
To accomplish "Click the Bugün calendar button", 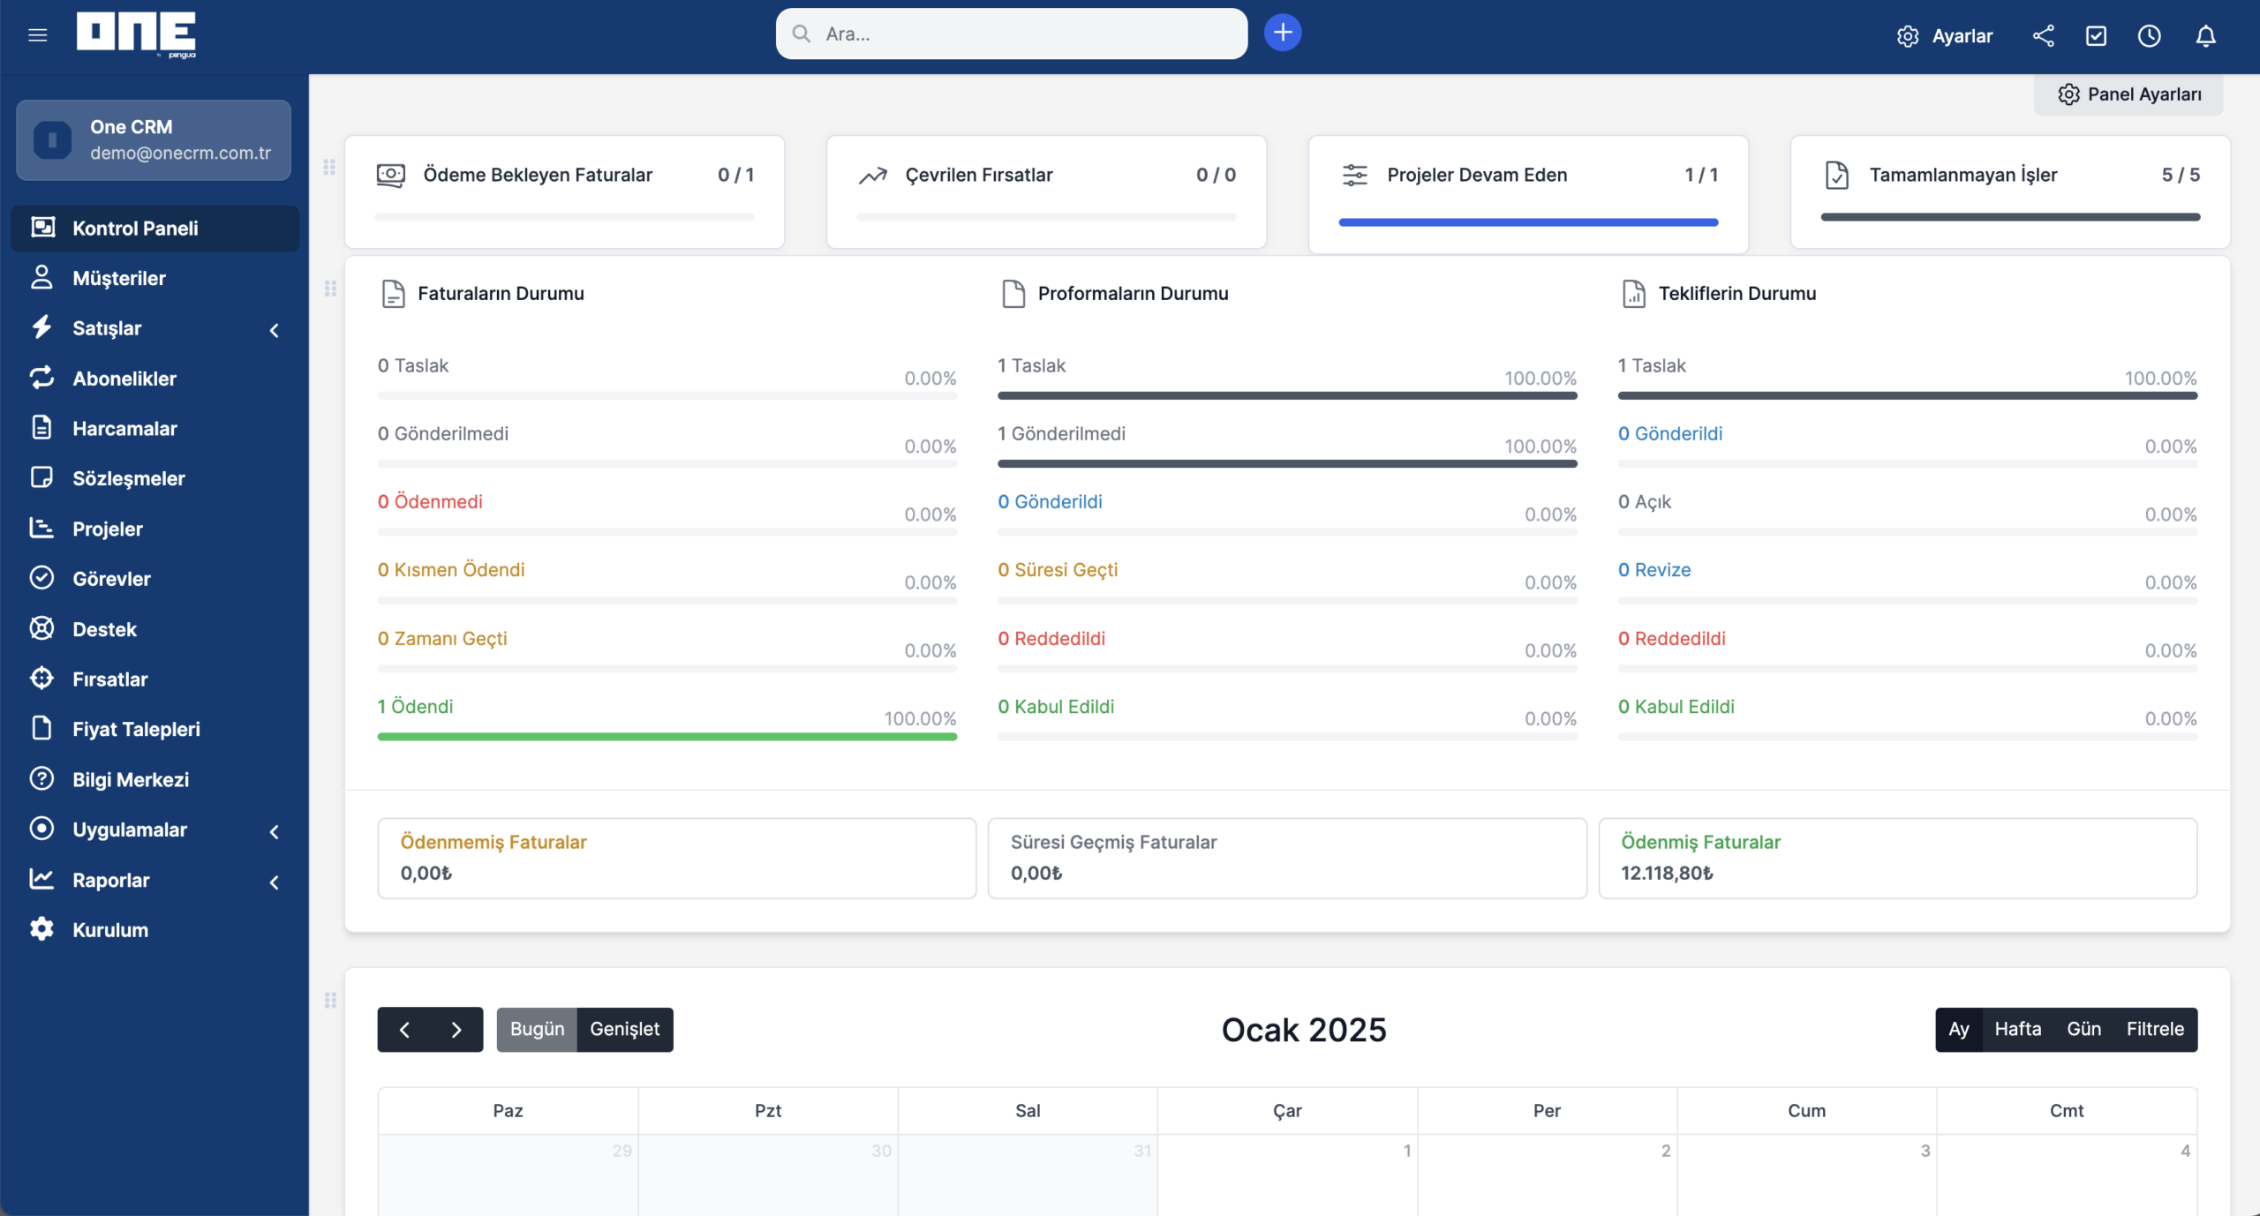I will coord(537,1029).
